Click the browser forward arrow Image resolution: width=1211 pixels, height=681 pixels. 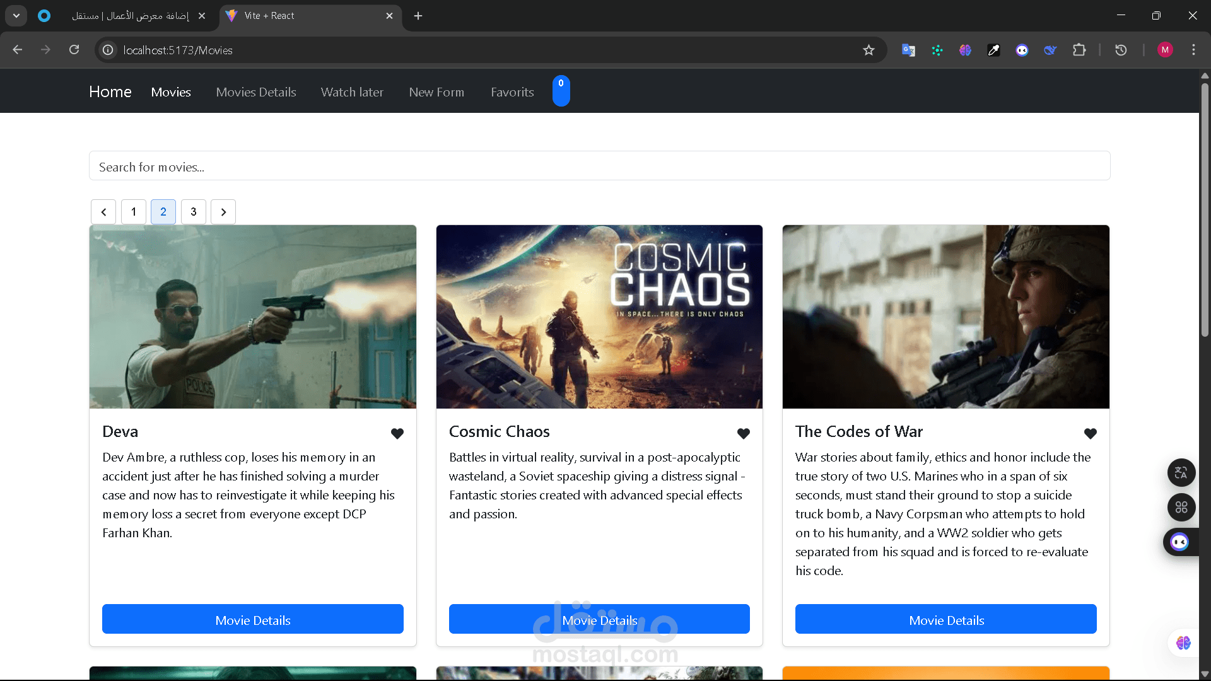pyautogui.click(x=45, y=50)
